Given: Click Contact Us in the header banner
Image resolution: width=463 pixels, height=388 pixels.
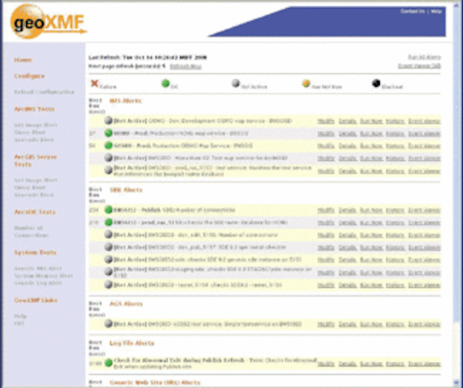Looking at the screenshot, I should coord(412,12).
